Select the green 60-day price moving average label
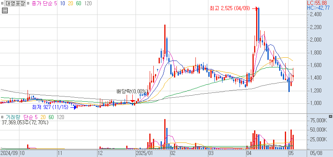 click(78, 3)
